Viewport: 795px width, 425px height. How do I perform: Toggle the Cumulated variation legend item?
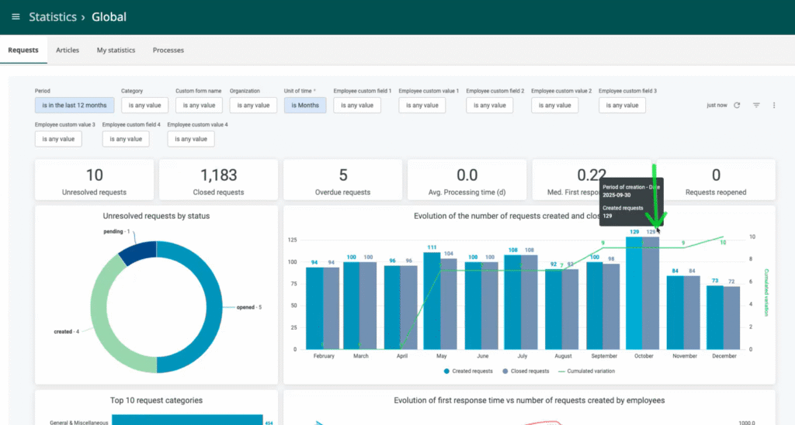pos(585,371)
